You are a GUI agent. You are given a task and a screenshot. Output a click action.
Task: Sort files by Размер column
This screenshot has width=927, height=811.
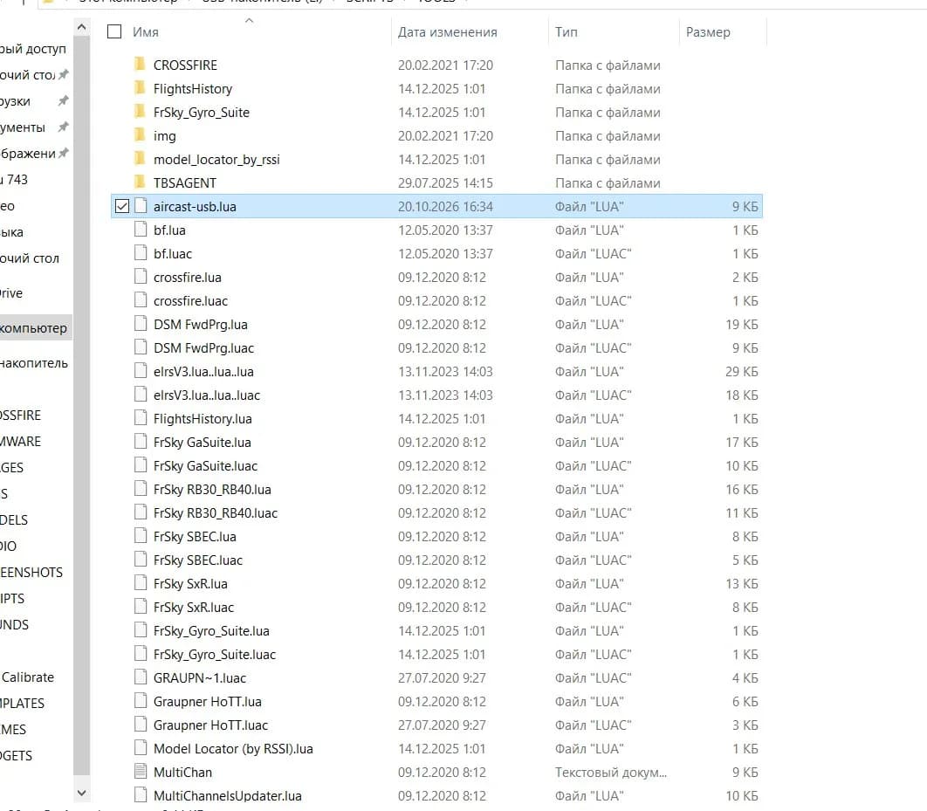pyautogui.click(x=708, y=32)
